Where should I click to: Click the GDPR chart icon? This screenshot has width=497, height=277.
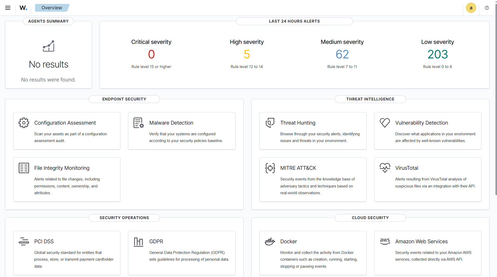coord(138,242)
